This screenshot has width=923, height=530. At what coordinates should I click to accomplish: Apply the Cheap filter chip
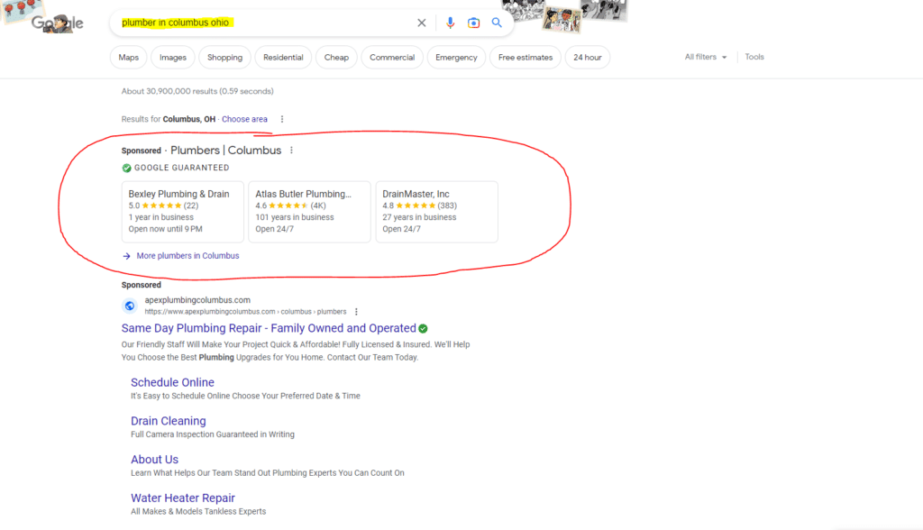click(x=336, y=58)
